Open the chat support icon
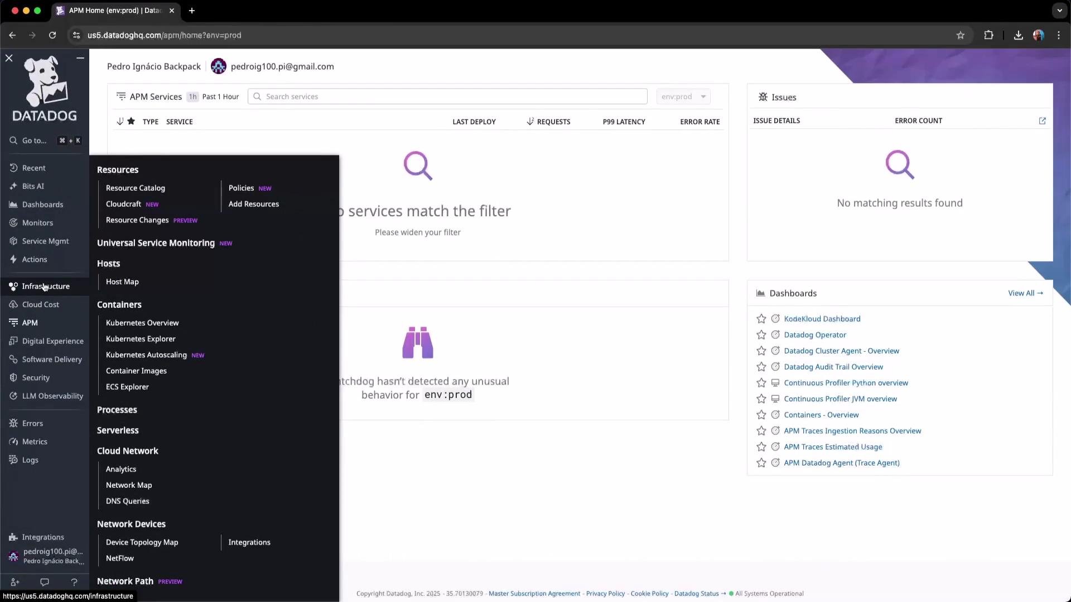The width and height of the screenshot is (1071, 602). coord(45,582)
